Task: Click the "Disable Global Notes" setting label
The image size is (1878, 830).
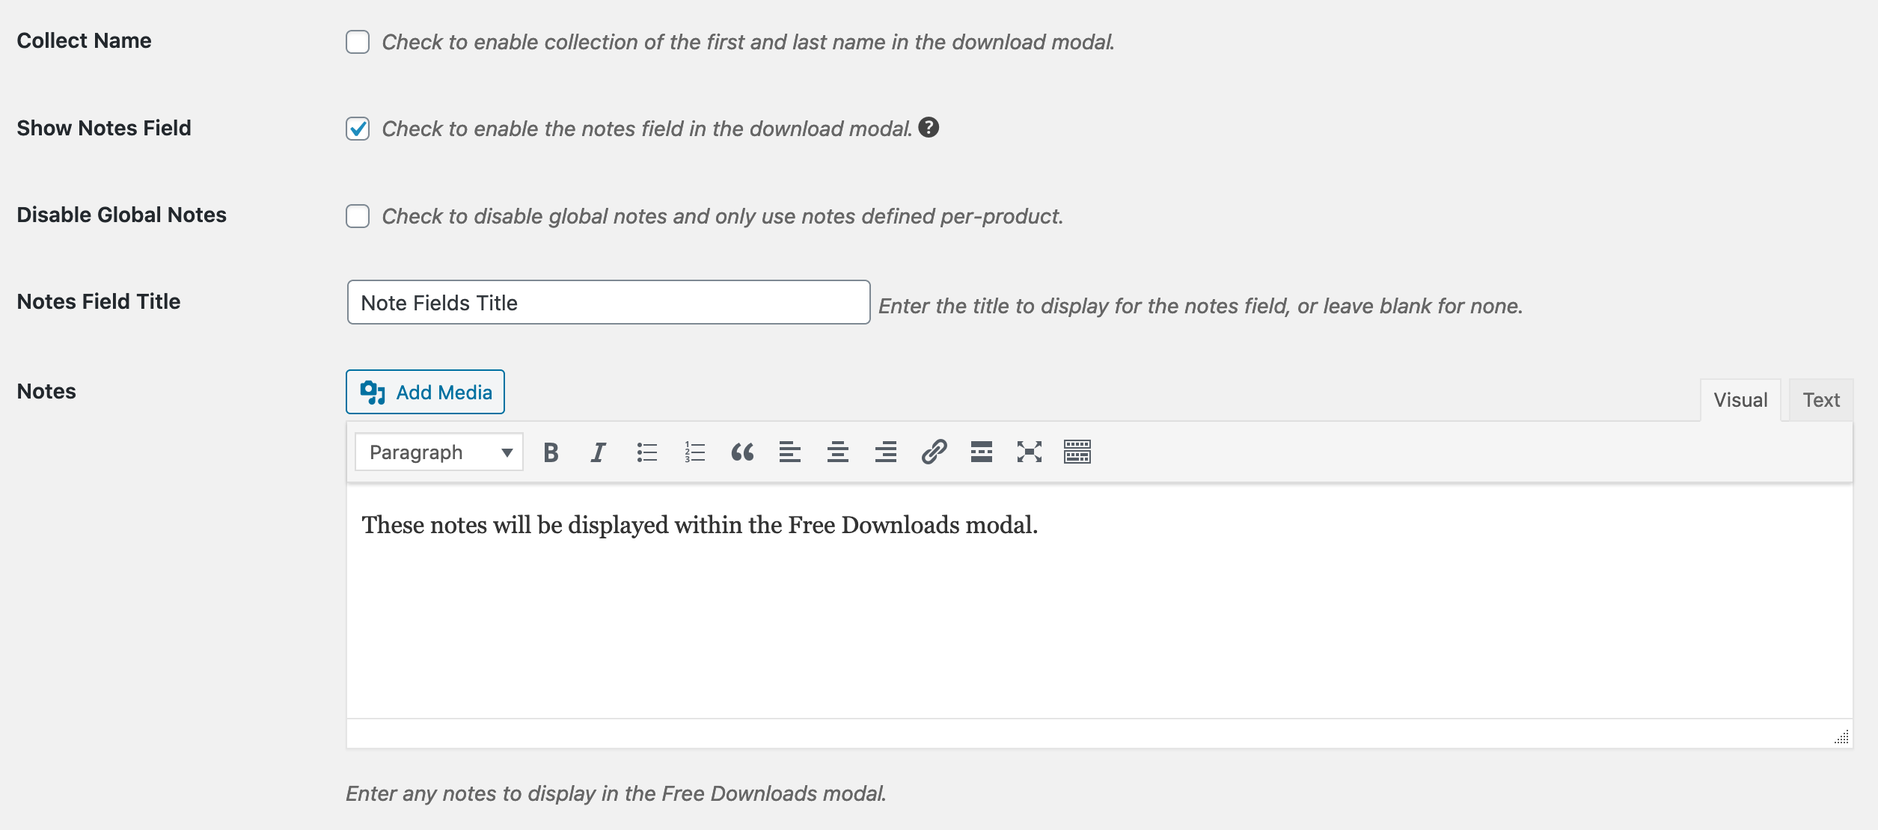Action: (121, 215)
